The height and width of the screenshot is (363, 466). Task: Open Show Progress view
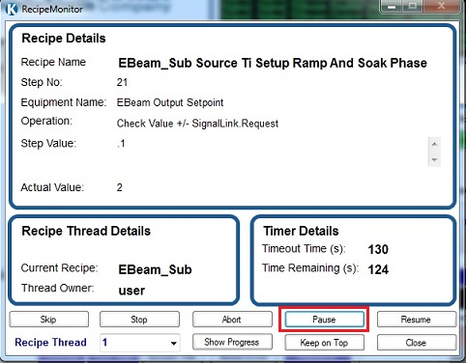232,342
